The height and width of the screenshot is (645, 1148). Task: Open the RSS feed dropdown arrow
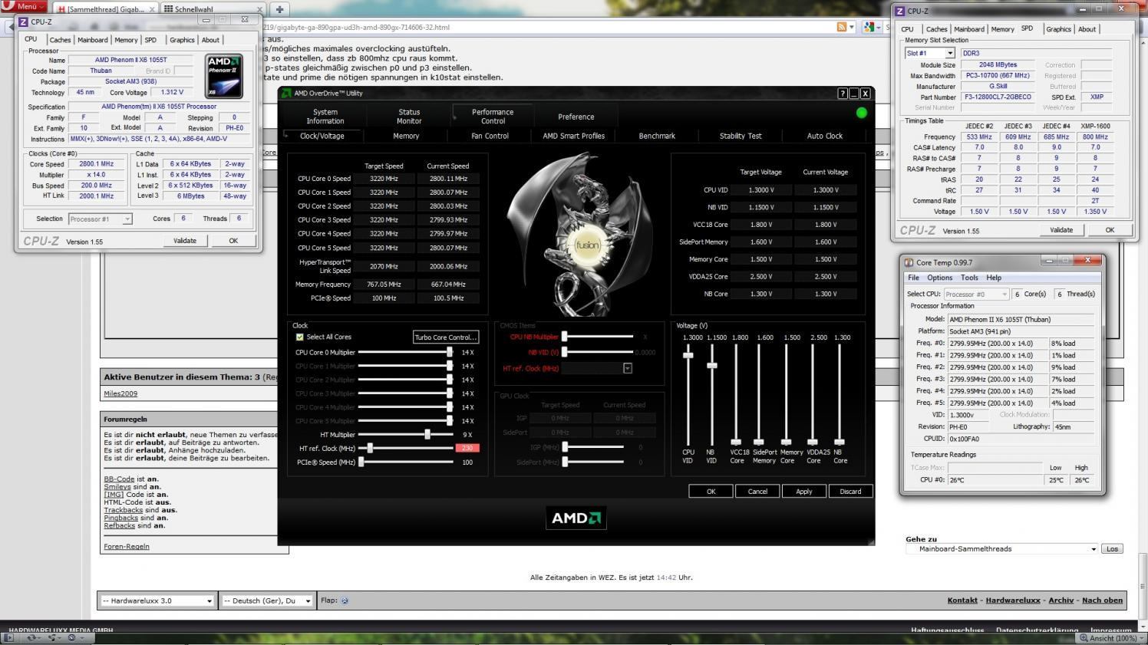click(851, 28)
